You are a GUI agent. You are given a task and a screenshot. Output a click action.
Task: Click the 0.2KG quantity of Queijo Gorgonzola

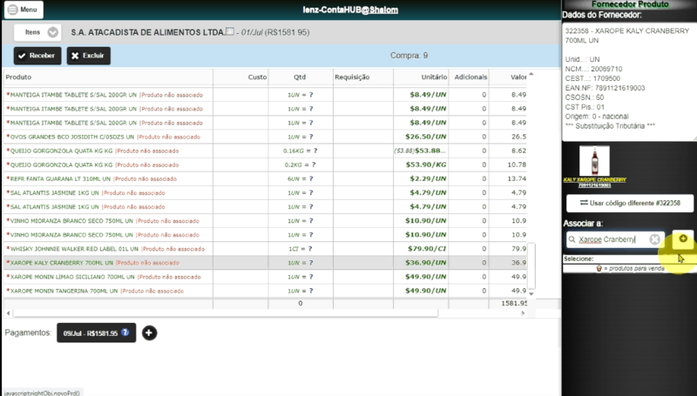300,164
